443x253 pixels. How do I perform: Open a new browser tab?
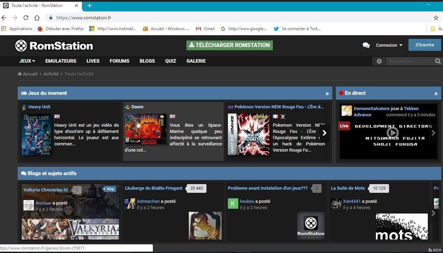pos(90,6)
